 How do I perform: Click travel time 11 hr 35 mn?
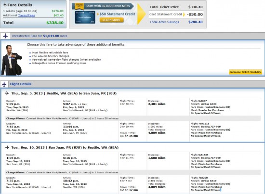click(129, 136)
